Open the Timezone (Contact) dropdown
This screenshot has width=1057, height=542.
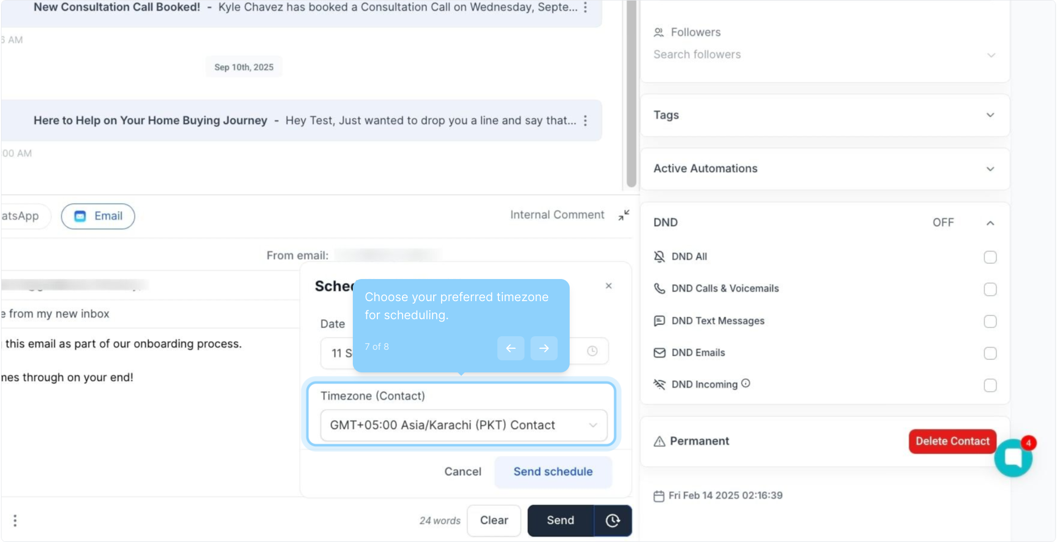pos(463,425)
